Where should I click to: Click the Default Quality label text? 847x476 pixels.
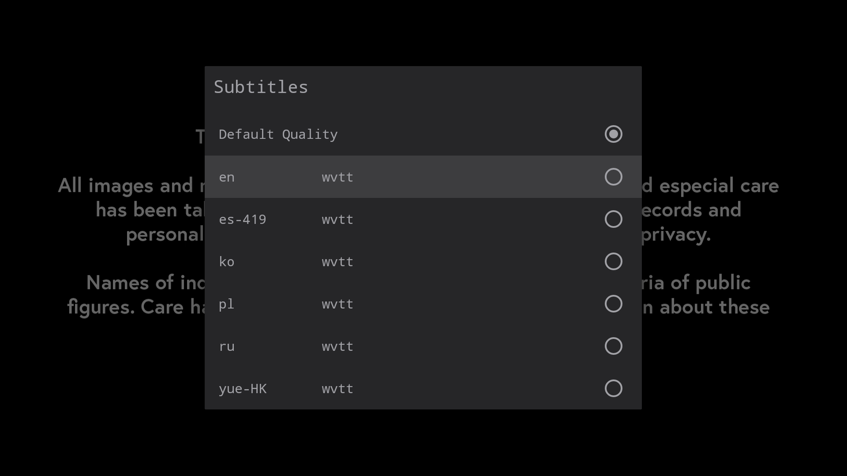click(278, 134)
